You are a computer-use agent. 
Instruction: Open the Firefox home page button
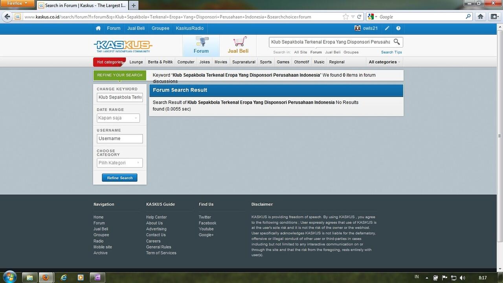pyautogui.click(x=480, y=17)
